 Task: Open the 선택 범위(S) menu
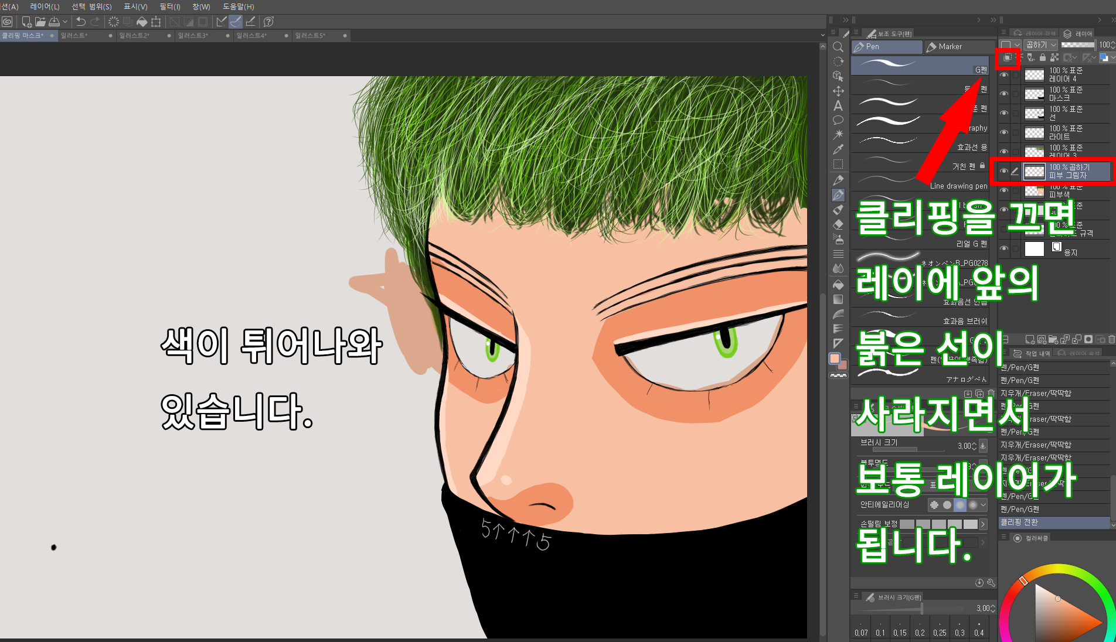click(92, 6)
